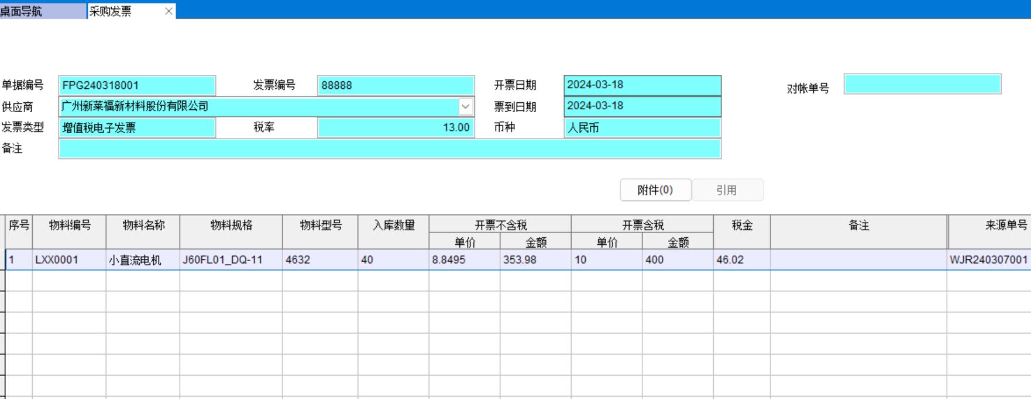
Task: Click the 发票编号 input field
Action: pos(396,85)
